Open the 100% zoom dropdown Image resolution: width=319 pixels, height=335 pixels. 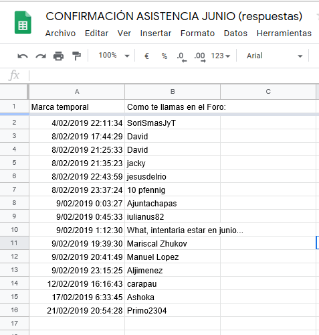click(x=114, y=56)
